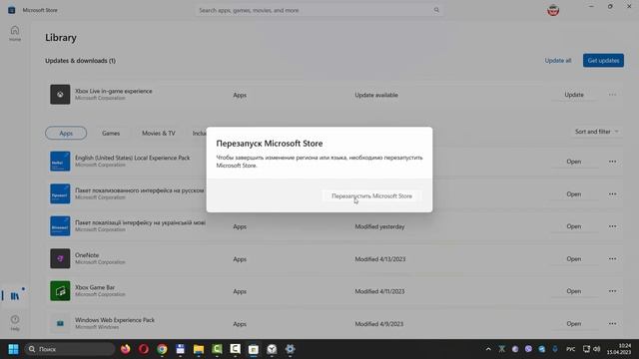The image size is (639, 359).
Task: Open Microsoft Store taskbar icon
Action: coord(254,349)
